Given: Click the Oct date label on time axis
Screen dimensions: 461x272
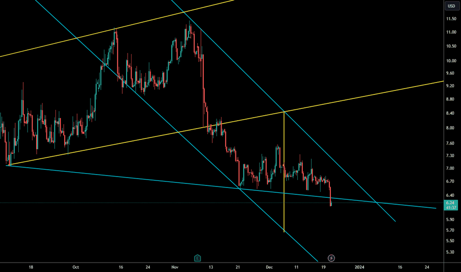Looking at the screenshot, I should (76, 267).
